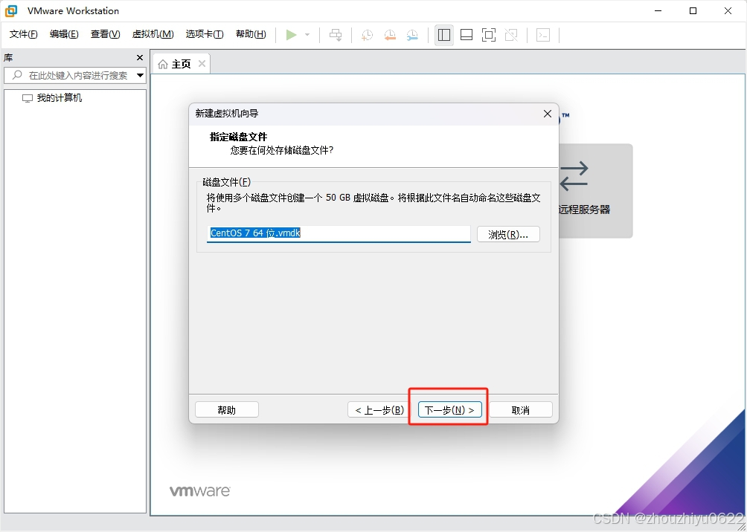Click the disk file name field
Image resolution: width=747 pixels, height=532 pixels.
pyautogui.click(x=339, y=233)
